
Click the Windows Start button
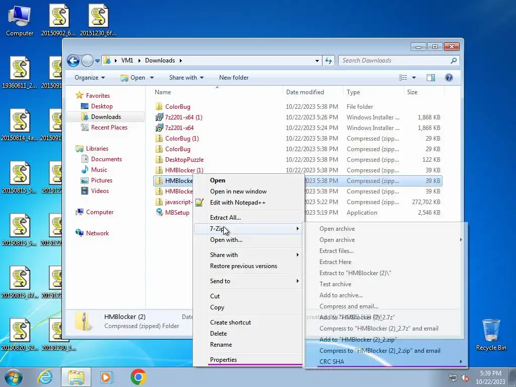pyautogui.click(x=14, y=377)
